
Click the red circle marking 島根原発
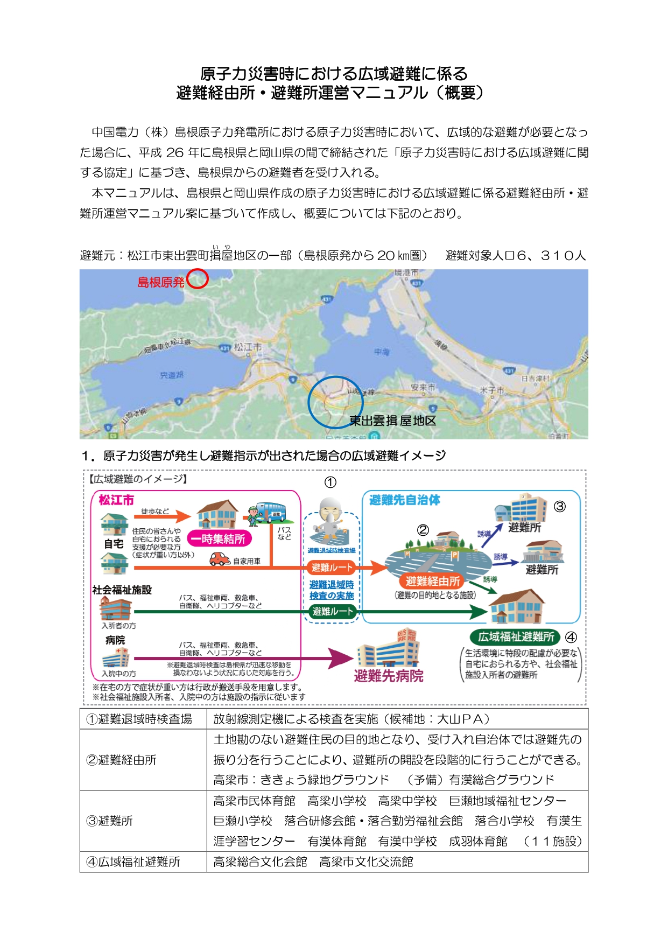(198, 278)
